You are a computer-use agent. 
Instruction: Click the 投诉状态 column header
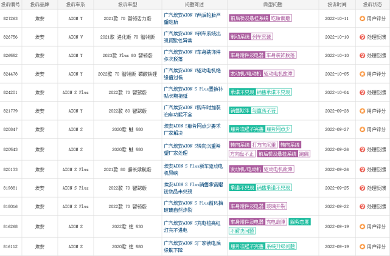(x=372, y=4)
